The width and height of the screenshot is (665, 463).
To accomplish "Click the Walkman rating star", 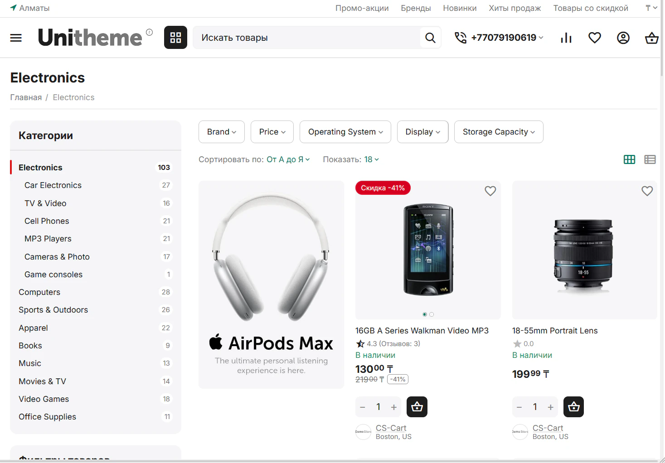I will 360,344.
